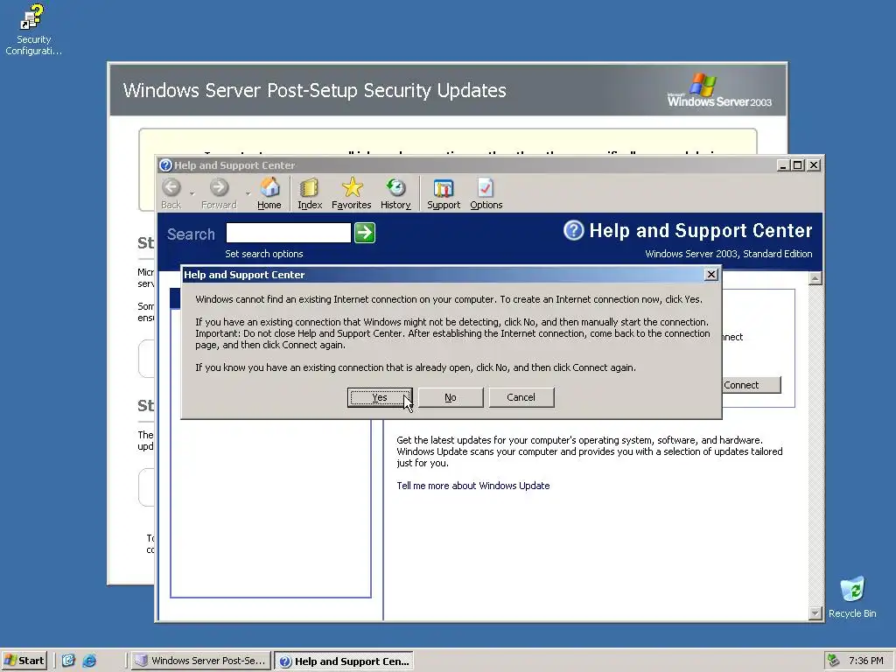Open the Start menu

point(24,661)
